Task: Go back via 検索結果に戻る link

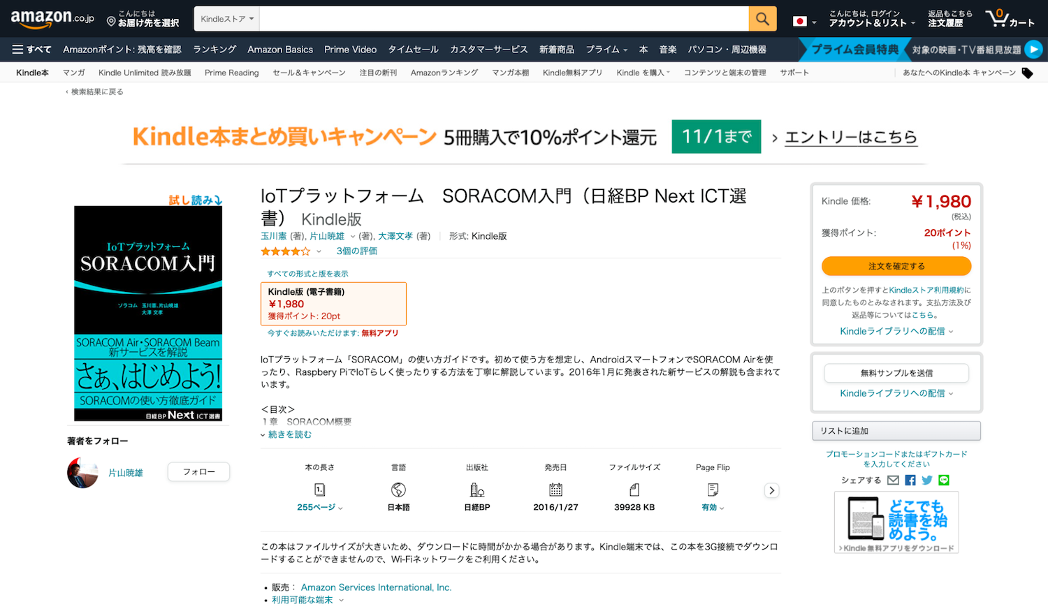Action: click(x=95, y=91)
